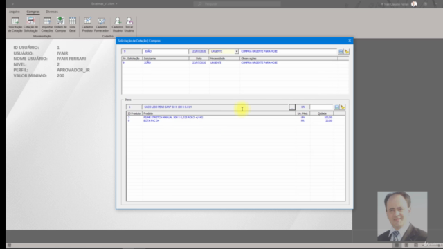Switch to Page Layout view in status bar
Viewport: 443px width, 249px height.
406,246
